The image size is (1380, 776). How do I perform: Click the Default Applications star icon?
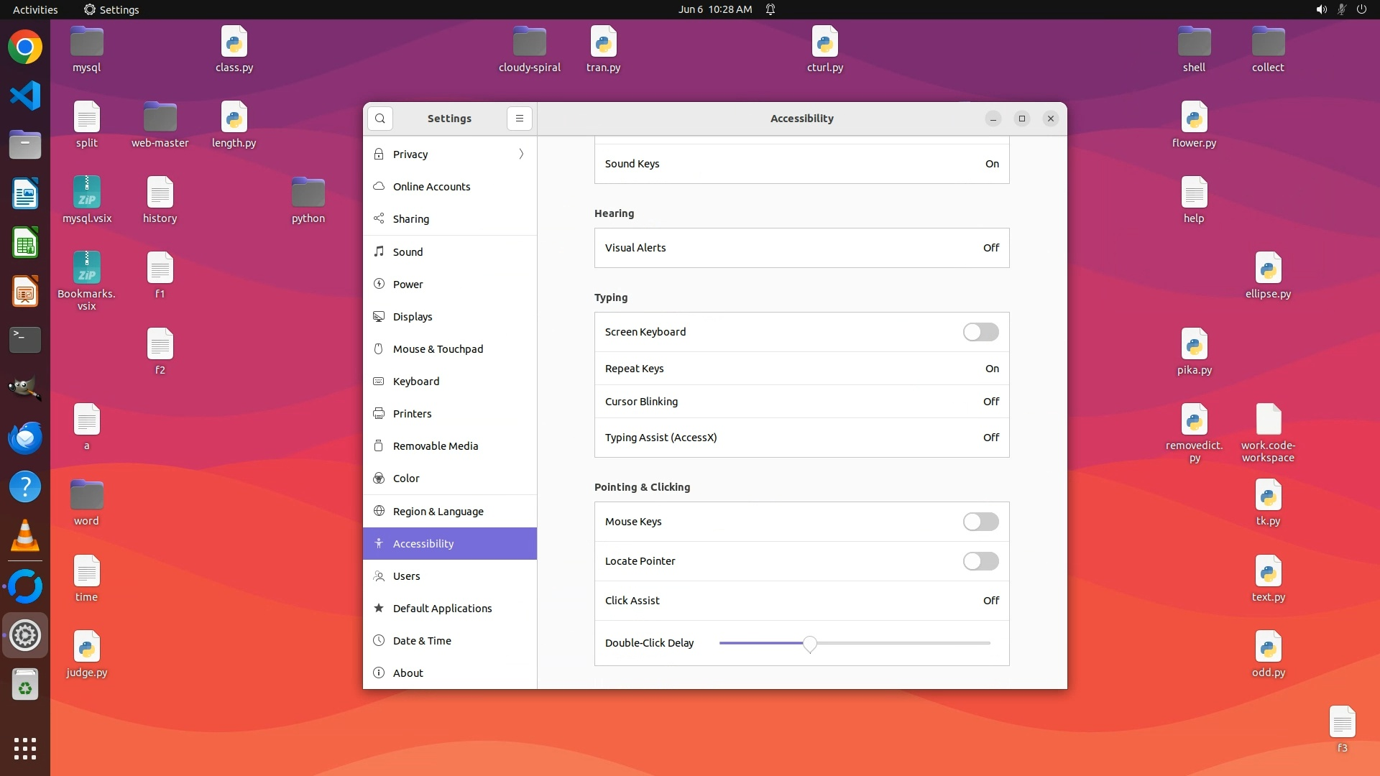tap(379, 609)
